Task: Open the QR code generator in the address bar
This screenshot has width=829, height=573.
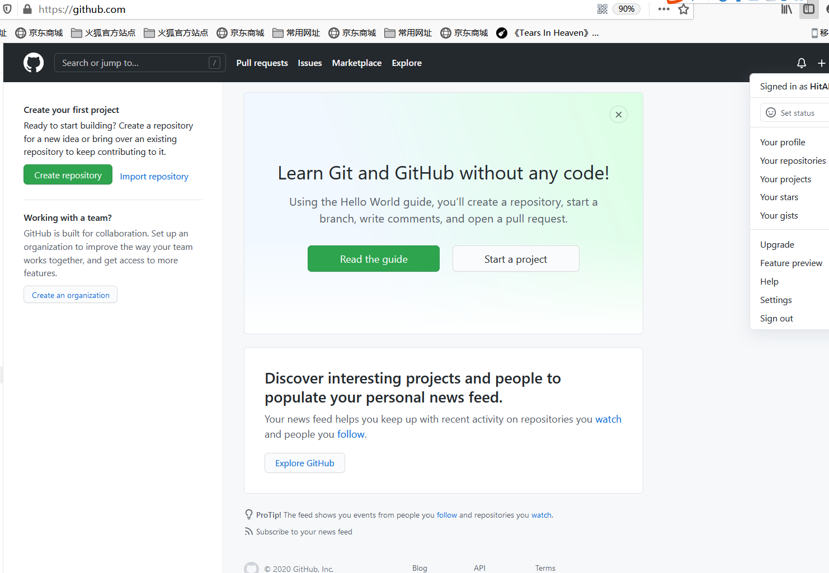Action: click(x=602, y=9)
